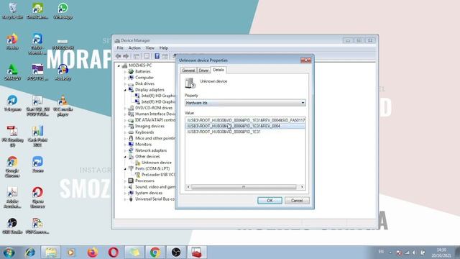
Task: Open OBS Studio desktop shortcut
Action: [x=12, y=226]
